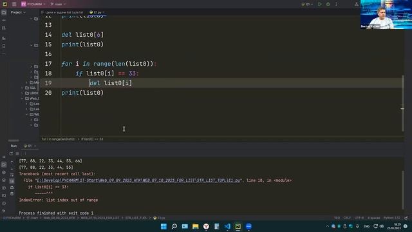Run the E1 script with green play icon

coord(320,5)
